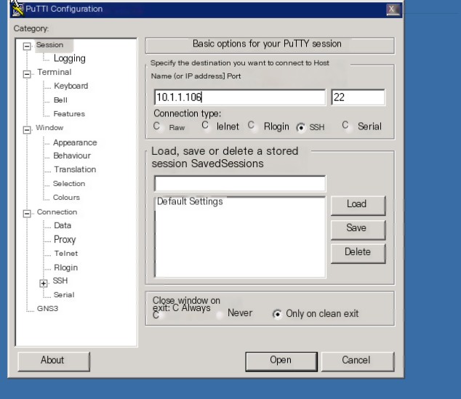
Task: Open the Translation settings category
Action: [75, 169]
